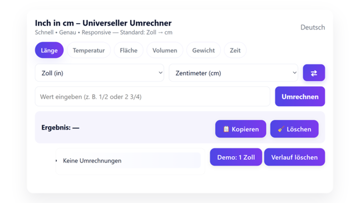Clear the result with Löschen button

(x=294, y=129)
